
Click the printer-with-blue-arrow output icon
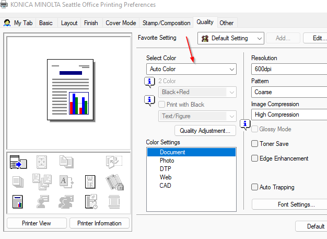18,162
